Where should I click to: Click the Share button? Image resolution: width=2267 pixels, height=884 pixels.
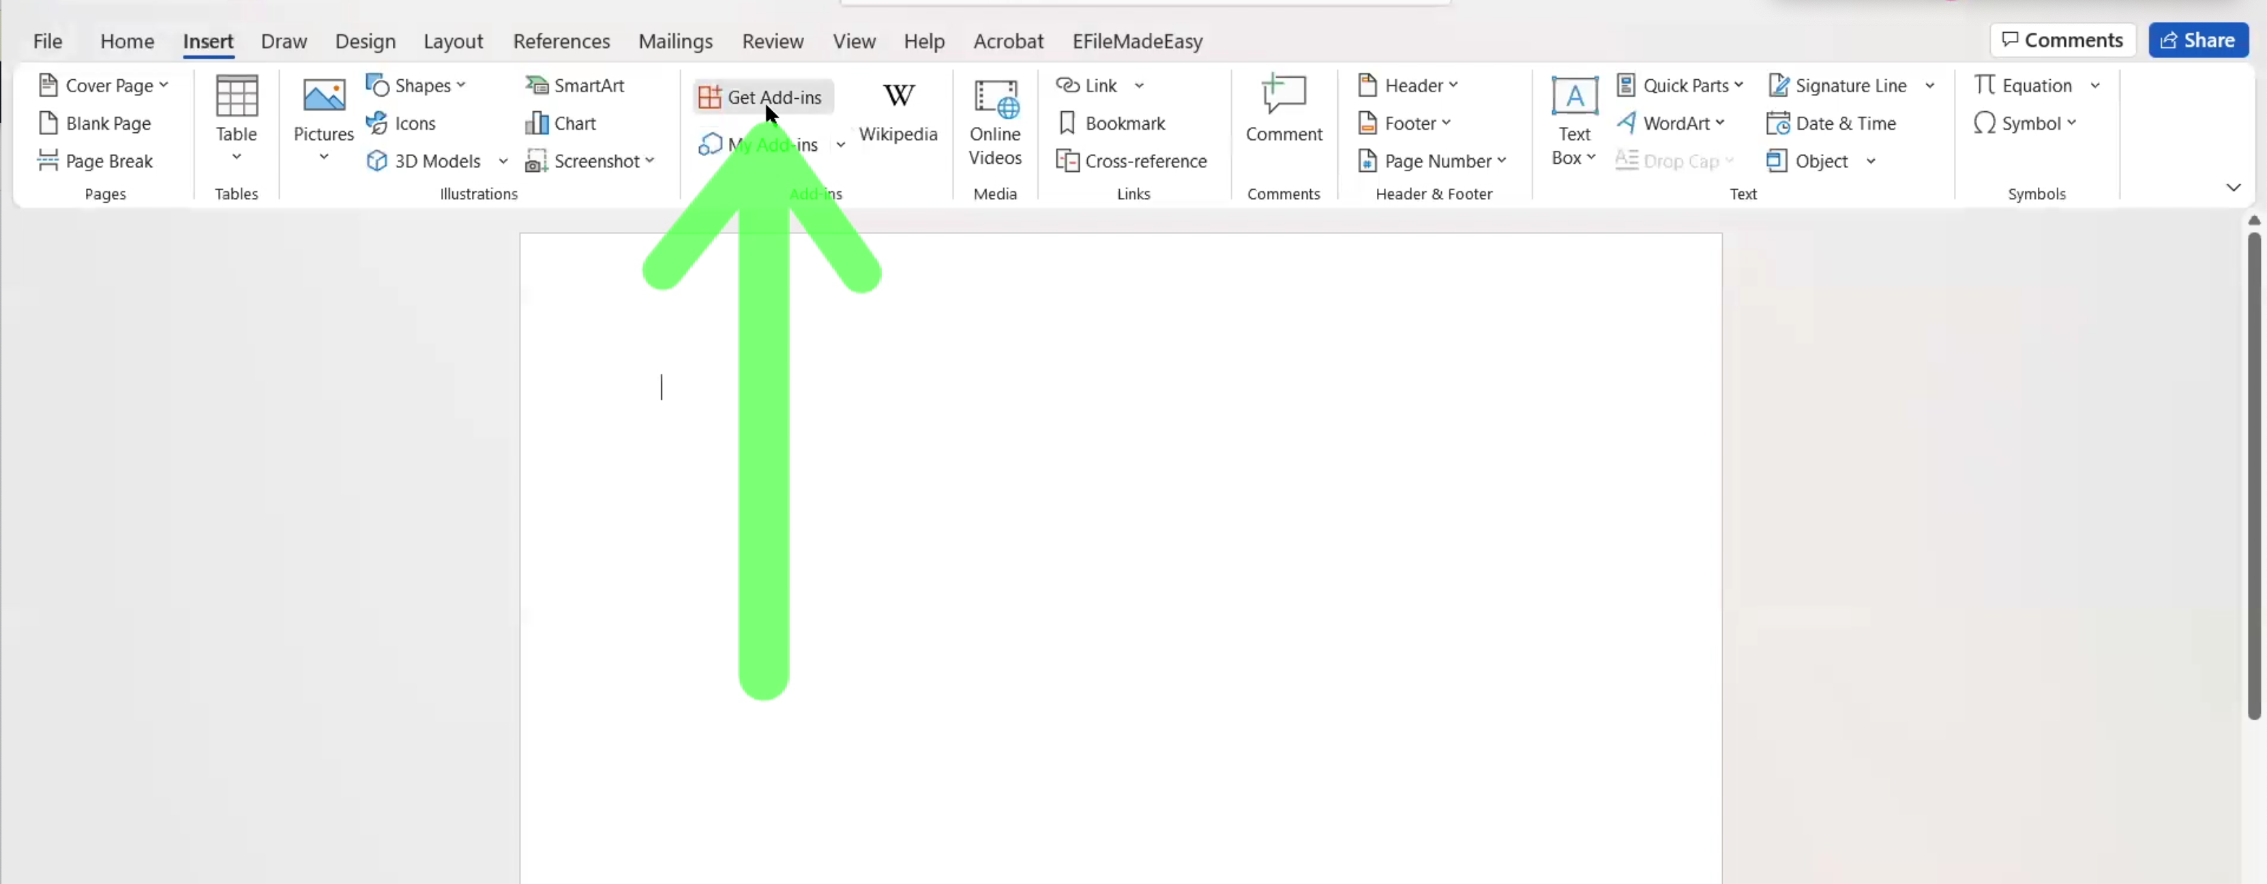click(2197, 40)
